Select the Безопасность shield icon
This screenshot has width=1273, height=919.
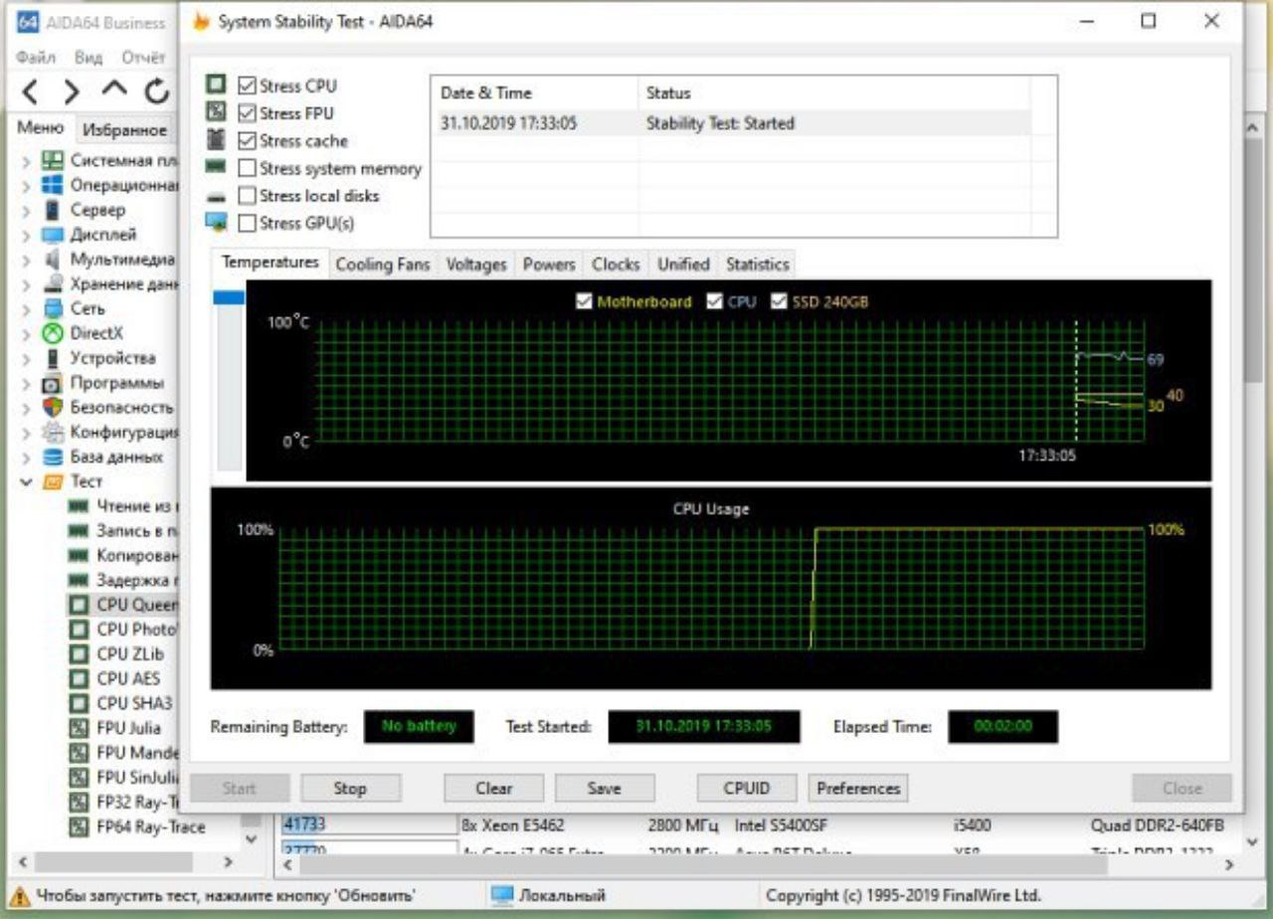(x=53, y=408)
